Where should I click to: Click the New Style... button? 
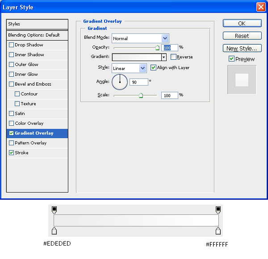[242, 48]
